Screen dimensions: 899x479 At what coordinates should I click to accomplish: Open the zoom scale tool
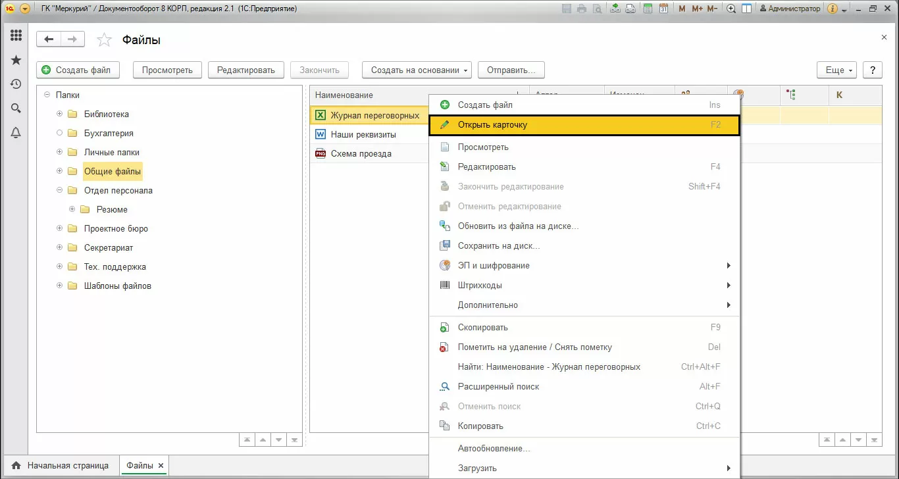pos(731,9)
